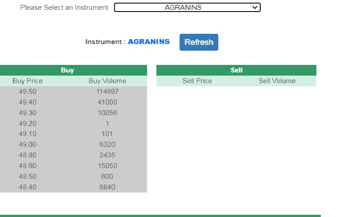Click the 49.30 buy price cell
The image size is (344, 217).
point(28,113)
